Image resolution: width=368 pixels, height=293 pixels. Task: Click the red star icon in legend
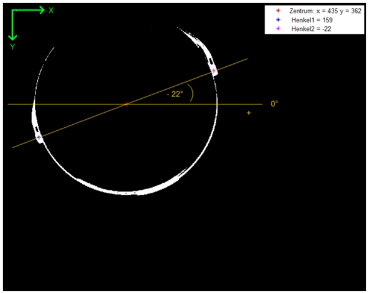click(x=277, y=11)
